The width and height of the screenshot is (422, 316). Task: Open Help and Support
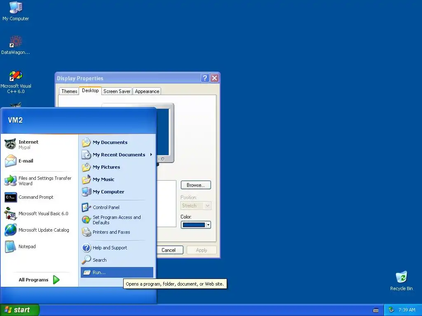[117, 247]
